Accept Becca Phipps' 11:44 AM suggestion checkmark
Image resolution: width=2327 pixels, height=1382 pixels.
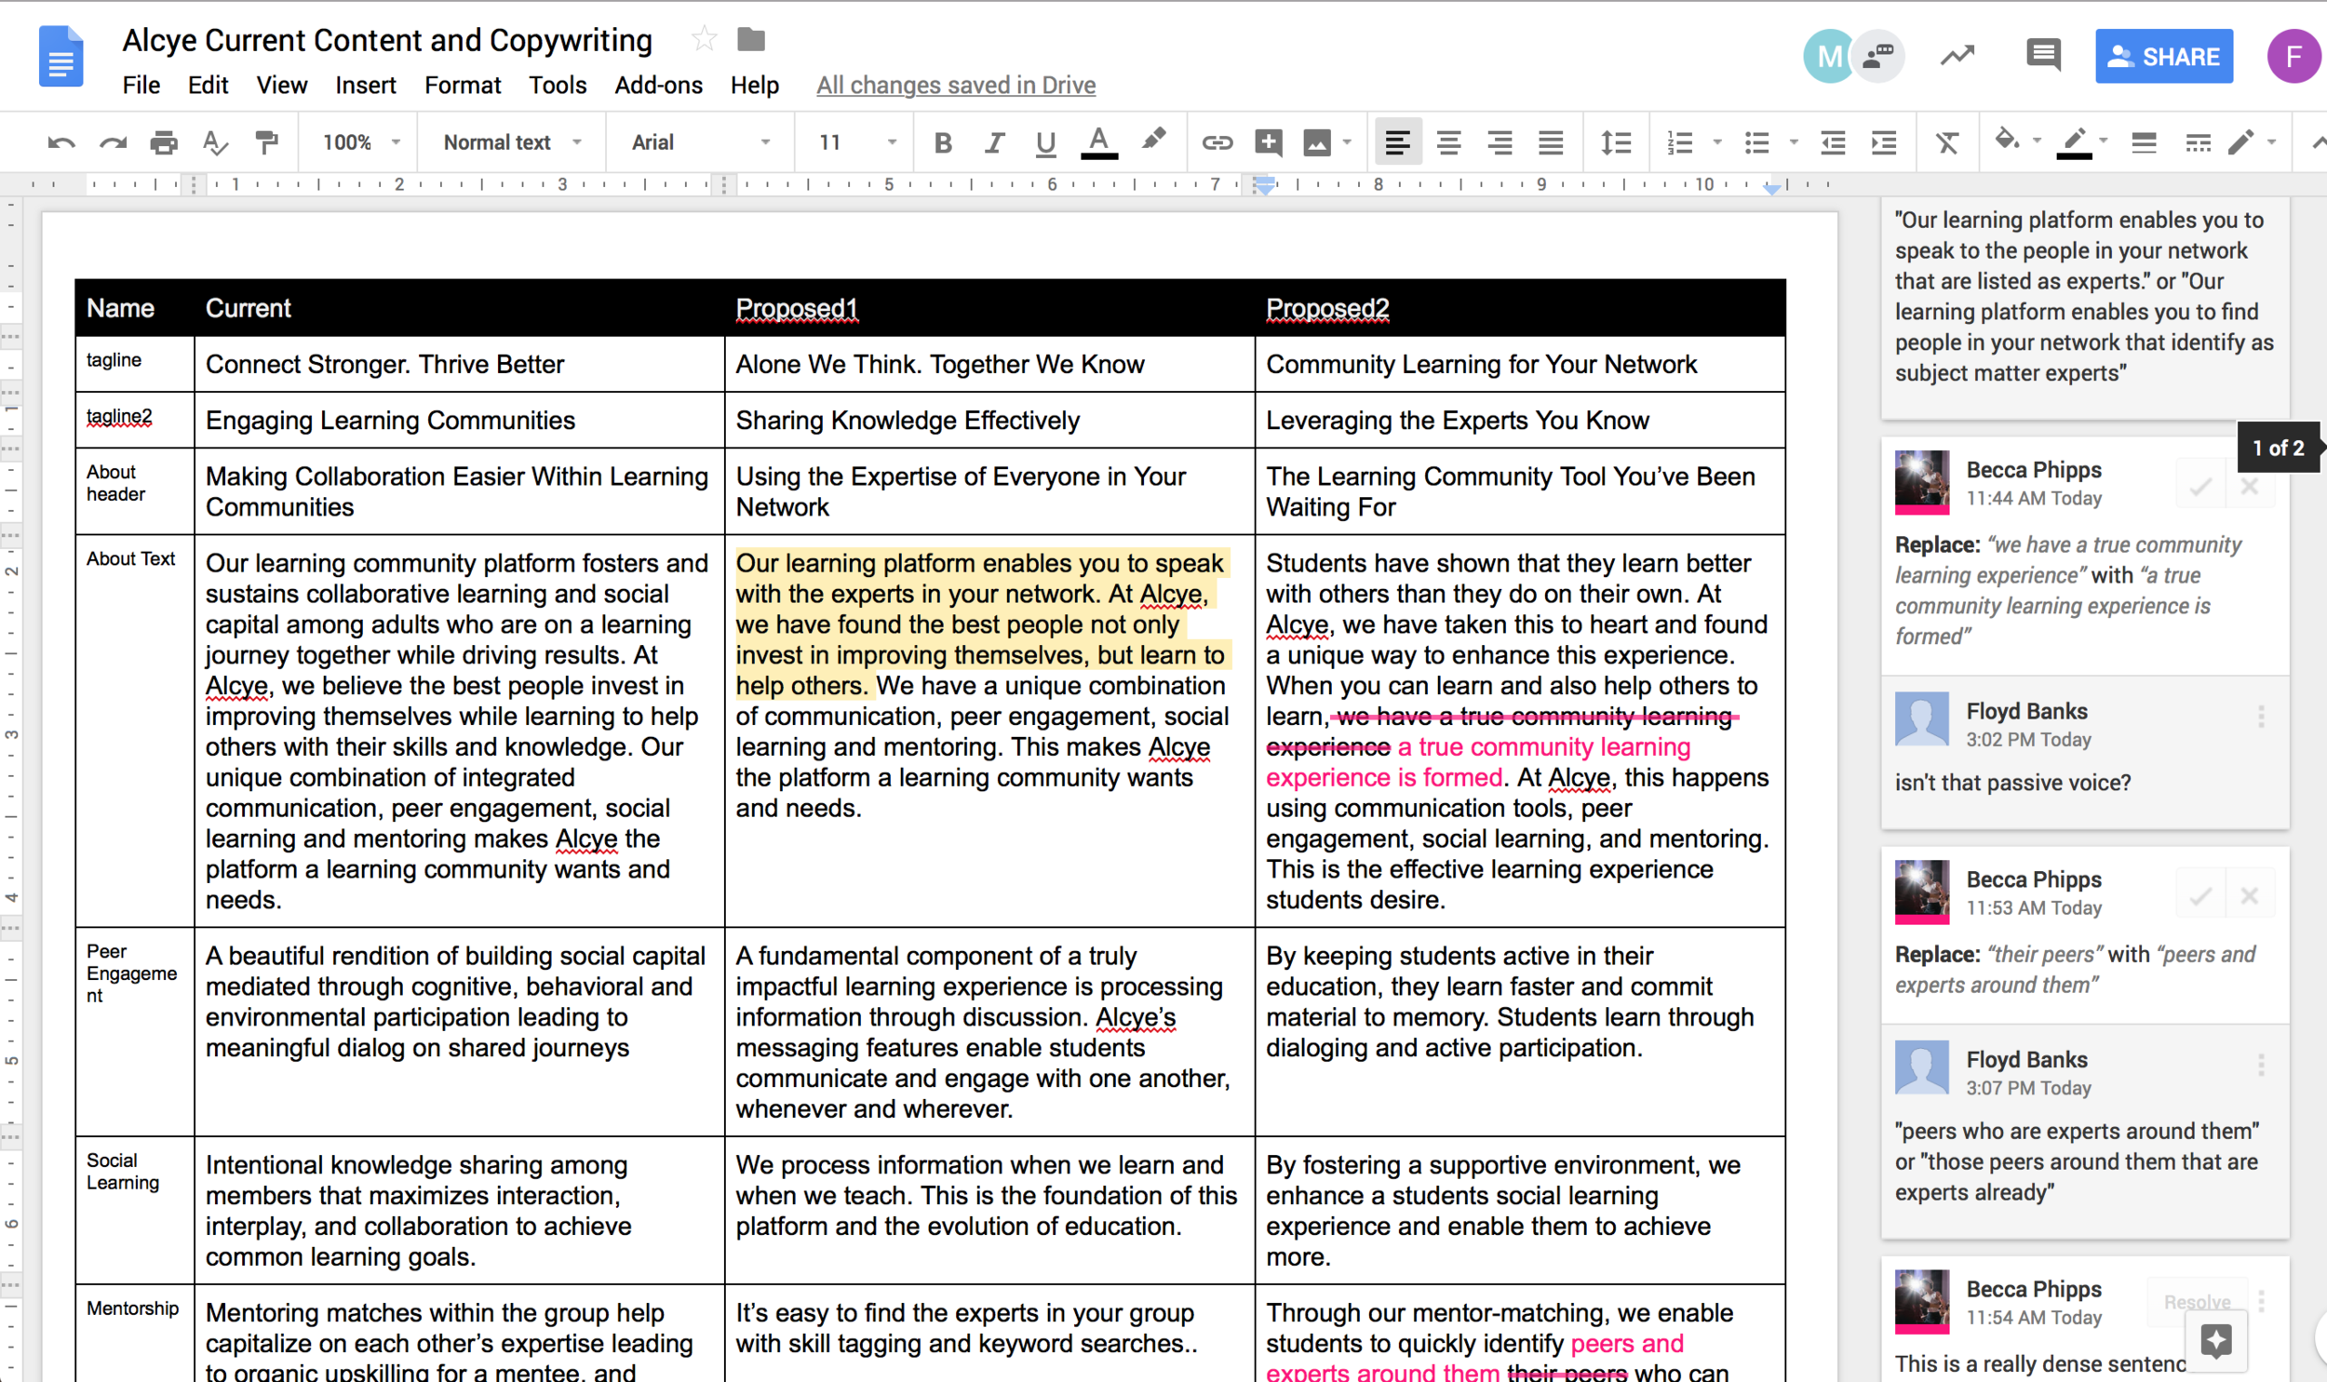tap(2199, 485)
